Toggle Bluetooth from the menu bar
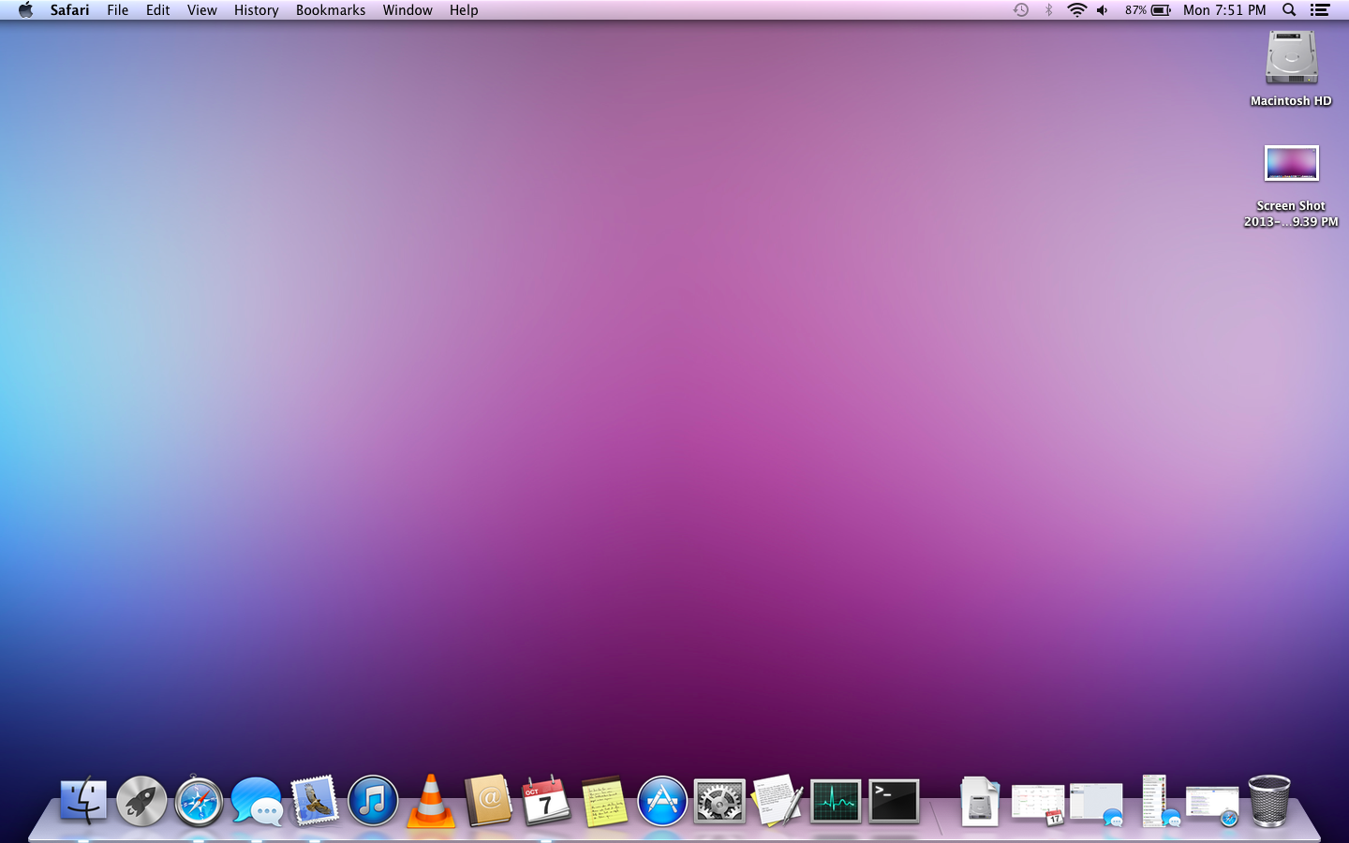This screenshot has height=843, width=1349. 1046,10
